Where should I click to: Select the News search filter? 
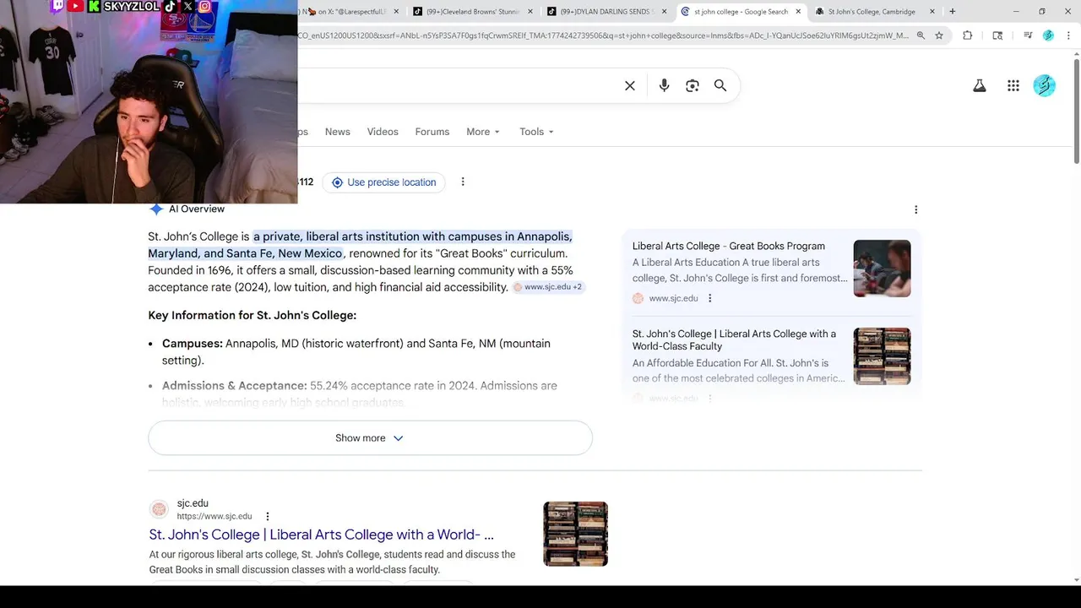click(337, 132)
